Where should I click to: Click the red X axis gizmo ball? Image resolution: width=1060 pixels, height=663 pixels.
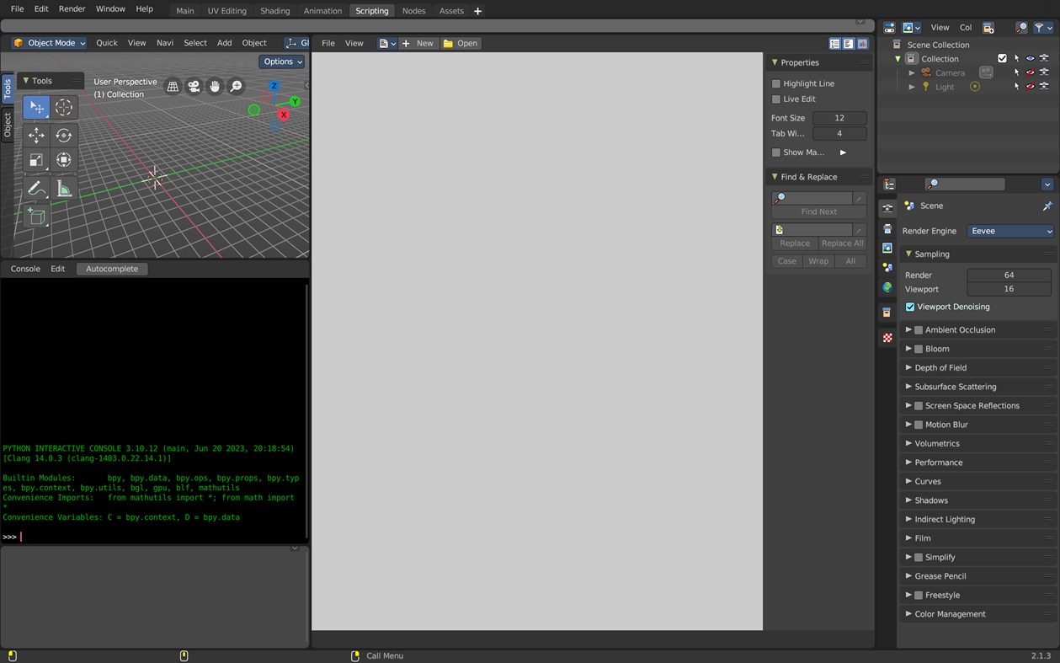tap(284, 115)
